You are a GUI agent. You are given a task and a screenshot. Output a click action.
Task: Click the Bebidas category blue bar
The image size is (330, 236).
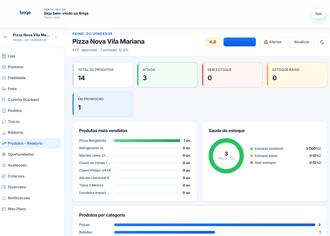coord(165,232)
